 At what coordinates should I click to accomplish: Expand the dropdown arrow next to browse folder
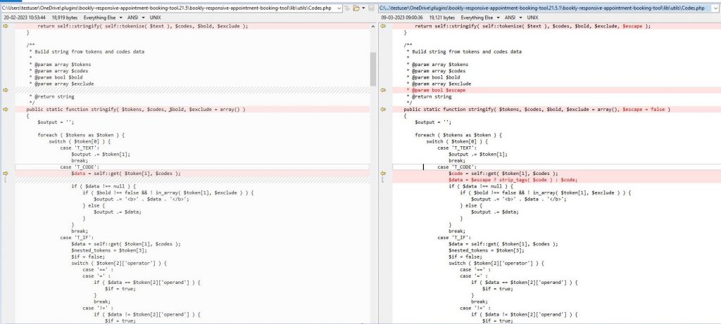click(x=364, y=7)
